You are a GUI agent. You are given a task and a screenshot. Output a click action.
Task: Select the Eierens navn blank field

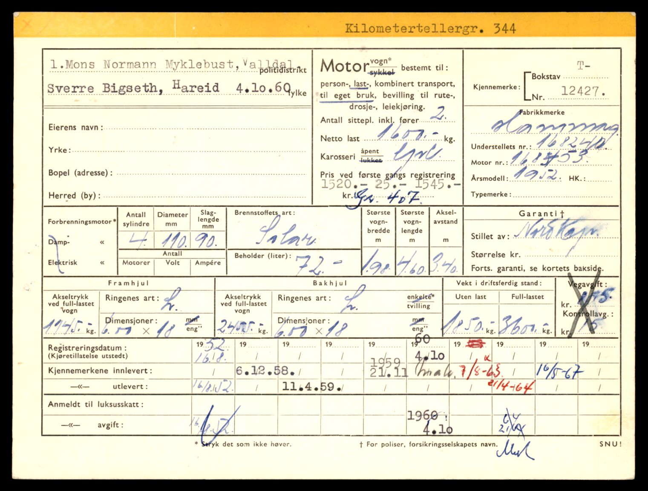[x=204, y=127]
